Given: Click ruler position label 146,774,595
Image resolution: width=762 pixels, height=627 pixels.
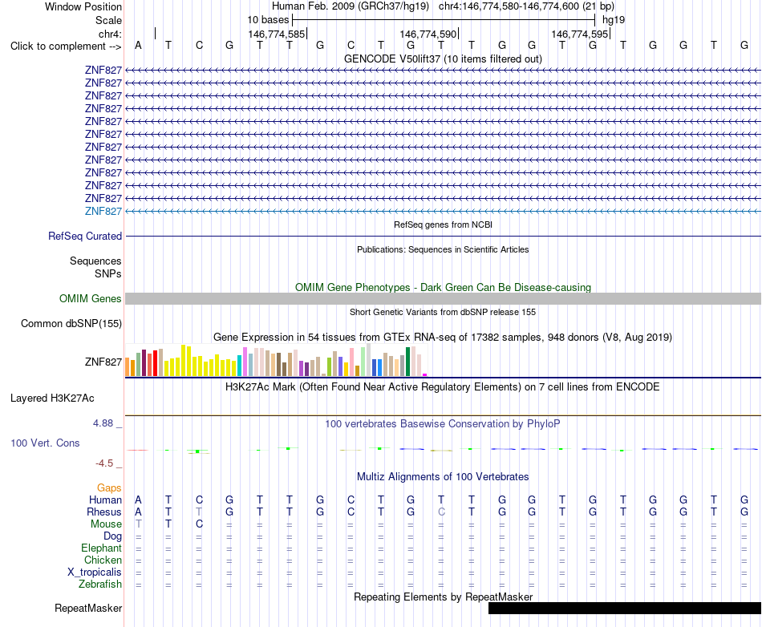Looking at the screenshot, I should click(580, 34).
